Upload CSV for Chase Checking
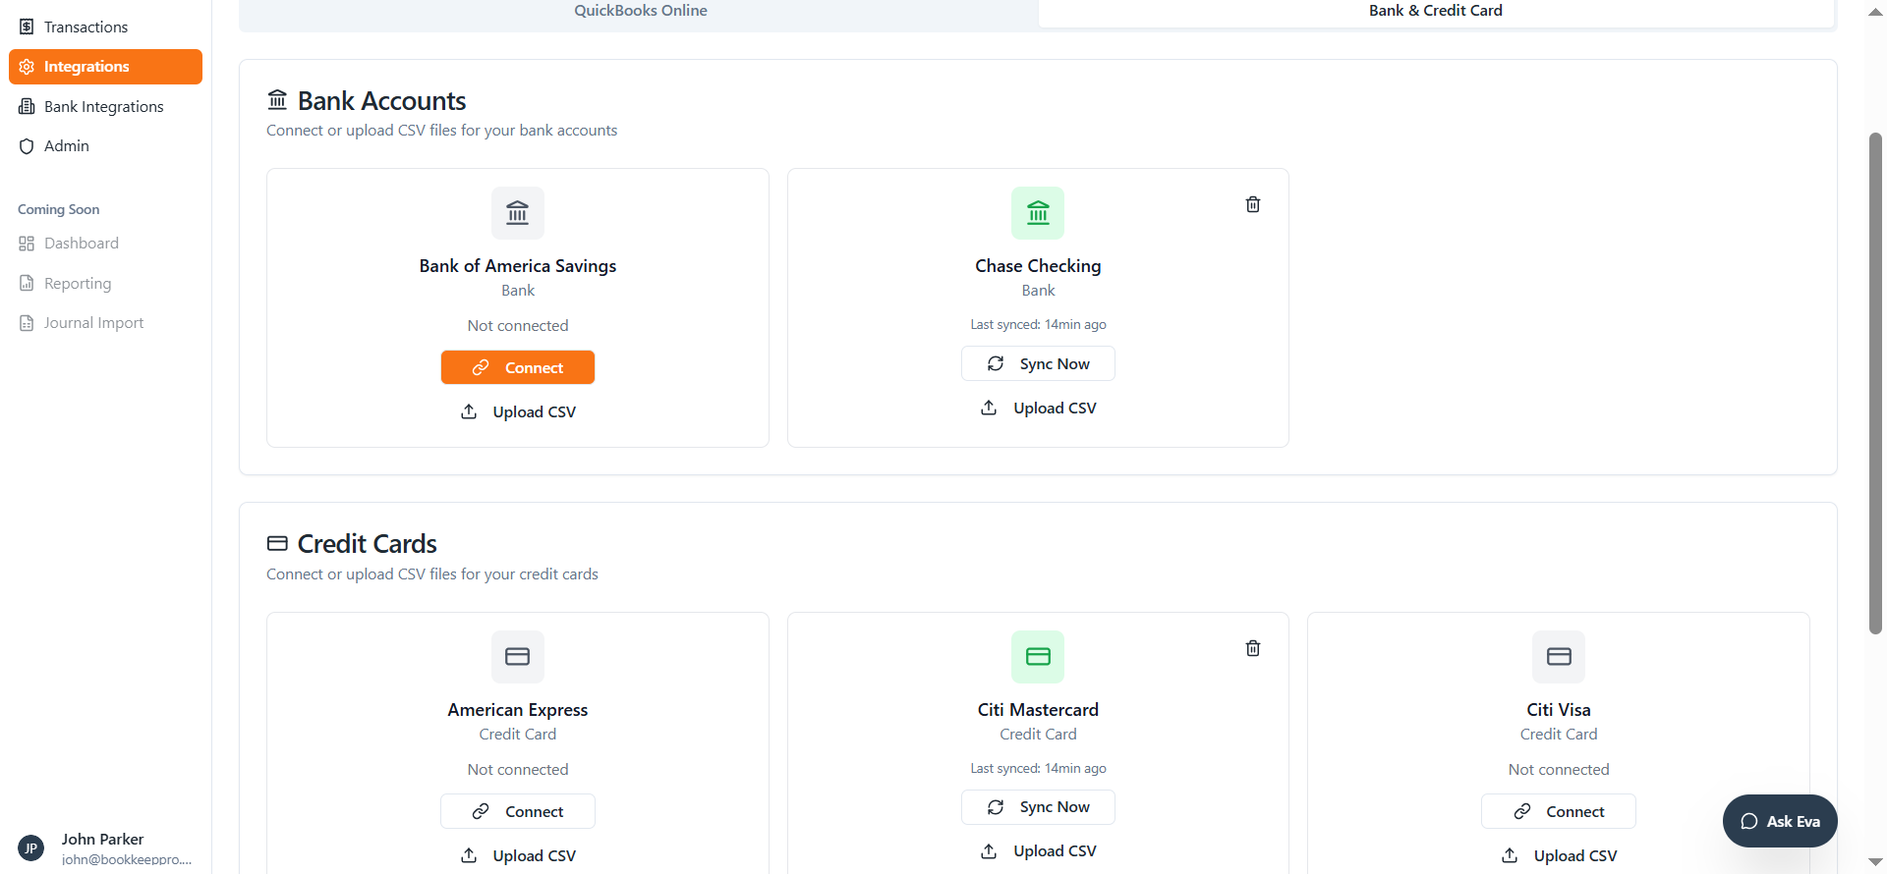This screenshot has width=1887, height=874. pyautogui.click(x=1038, y=408)
